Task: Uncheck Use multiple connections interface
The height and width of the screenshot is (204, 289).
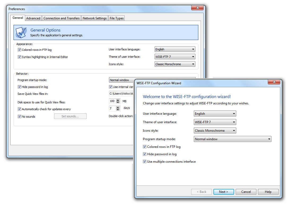Action: [145, 161]
